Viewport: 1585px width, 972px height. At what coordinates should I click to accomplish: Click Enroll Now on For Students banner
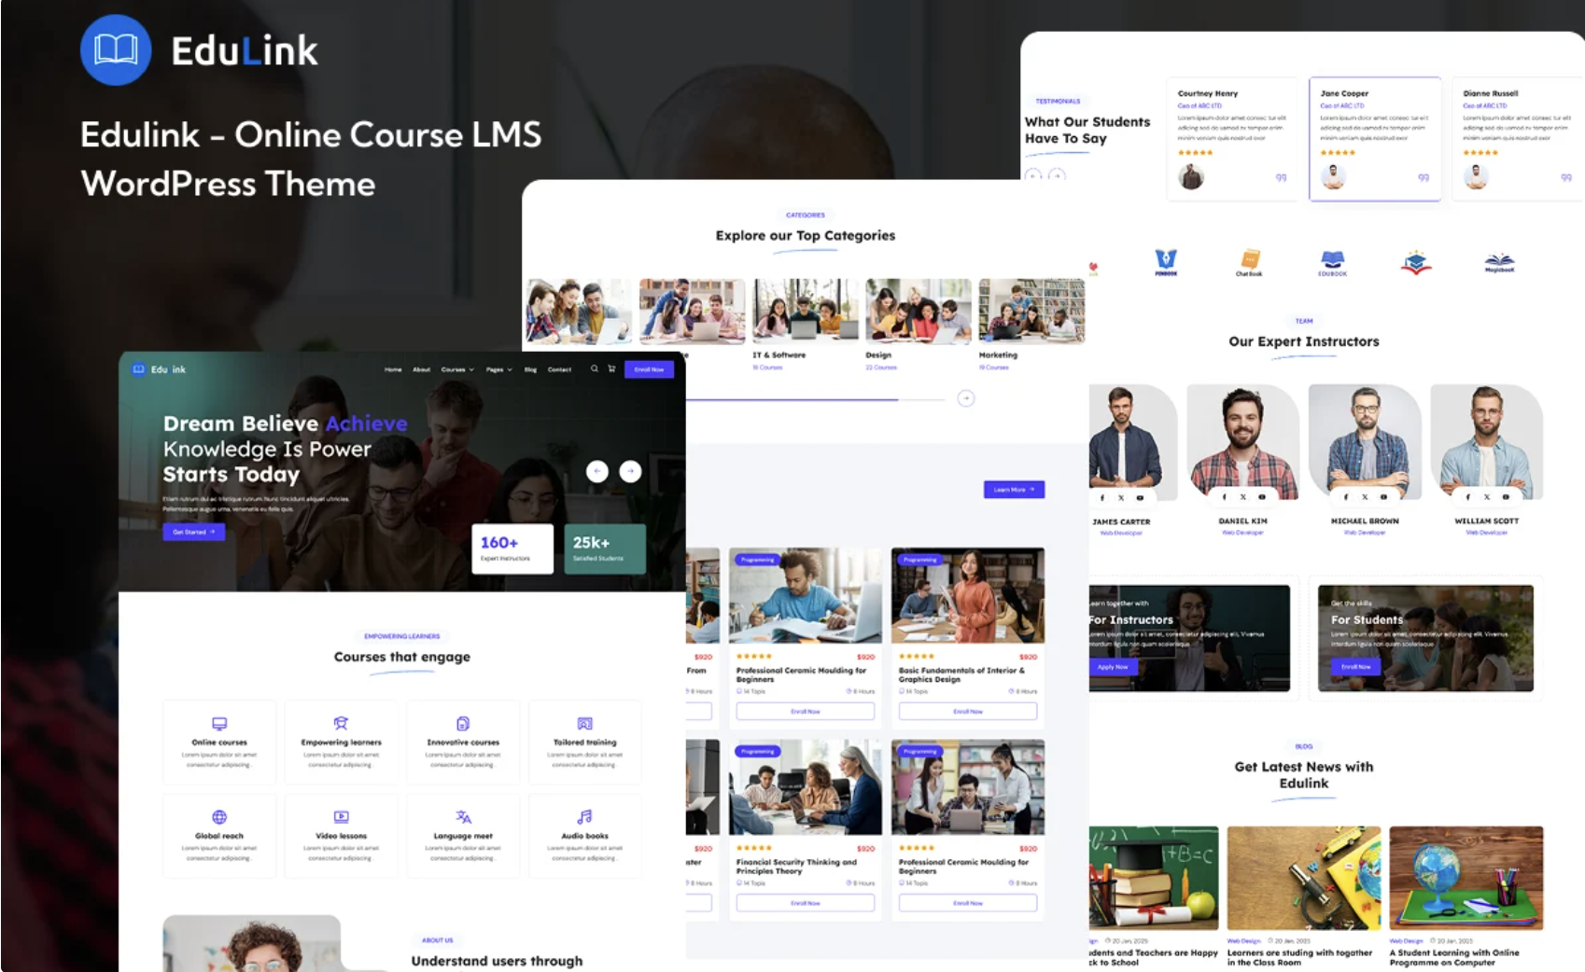click(1355, 667)
